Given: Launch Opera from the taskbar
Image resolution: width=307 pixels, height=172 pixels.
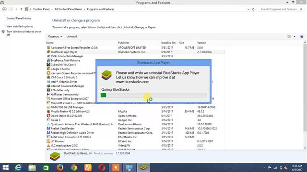Looking at the screenshot, I should point(102,168).
